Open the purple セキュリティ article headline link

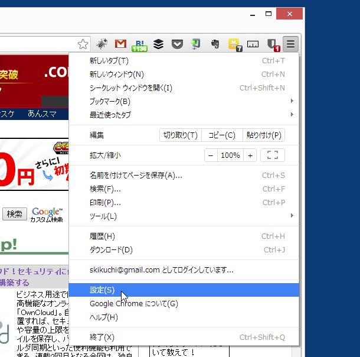(34, 277)
